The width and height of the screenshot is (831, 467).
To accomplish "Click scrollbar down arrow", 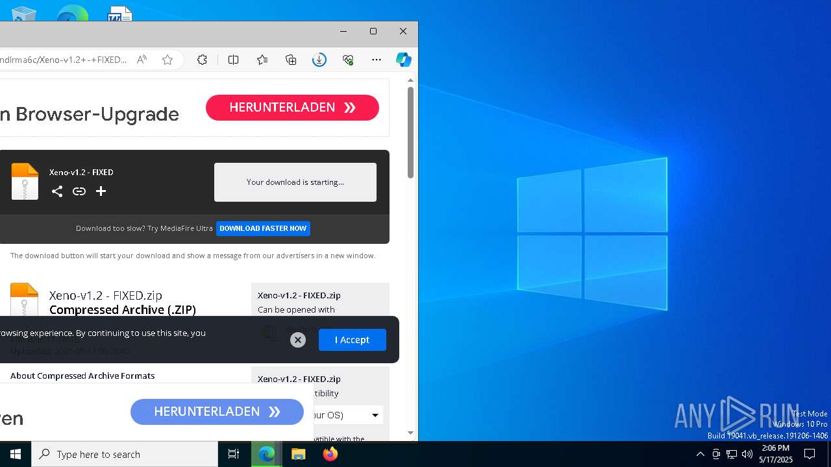I will (x=410, y=433).
